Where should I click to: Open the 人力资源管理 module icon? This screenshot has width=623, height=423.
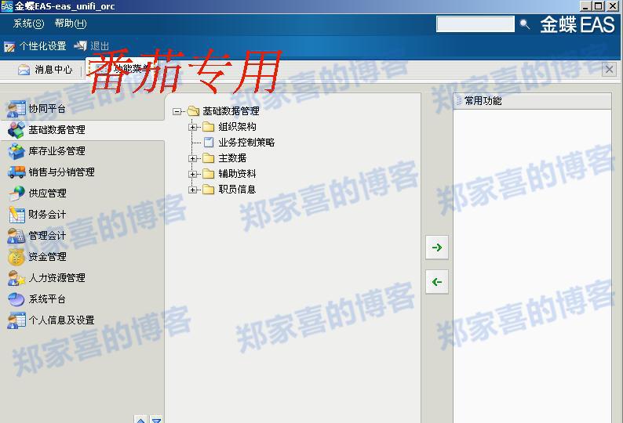(16, 278)
